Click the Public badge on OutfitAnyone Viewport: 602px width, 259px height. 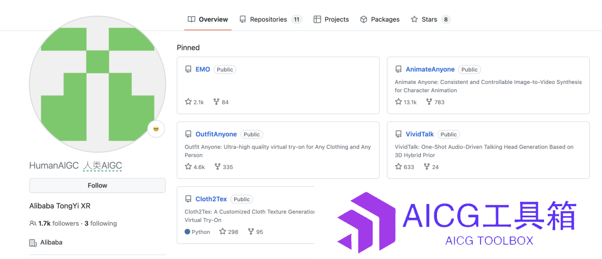[x=252, y=135]
